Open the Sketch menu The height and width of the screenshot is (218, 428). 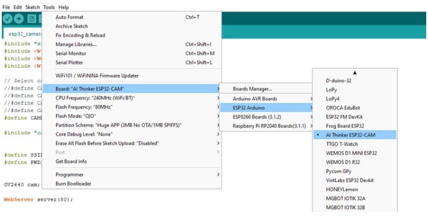pyautogui.click(x=33, y=7)
